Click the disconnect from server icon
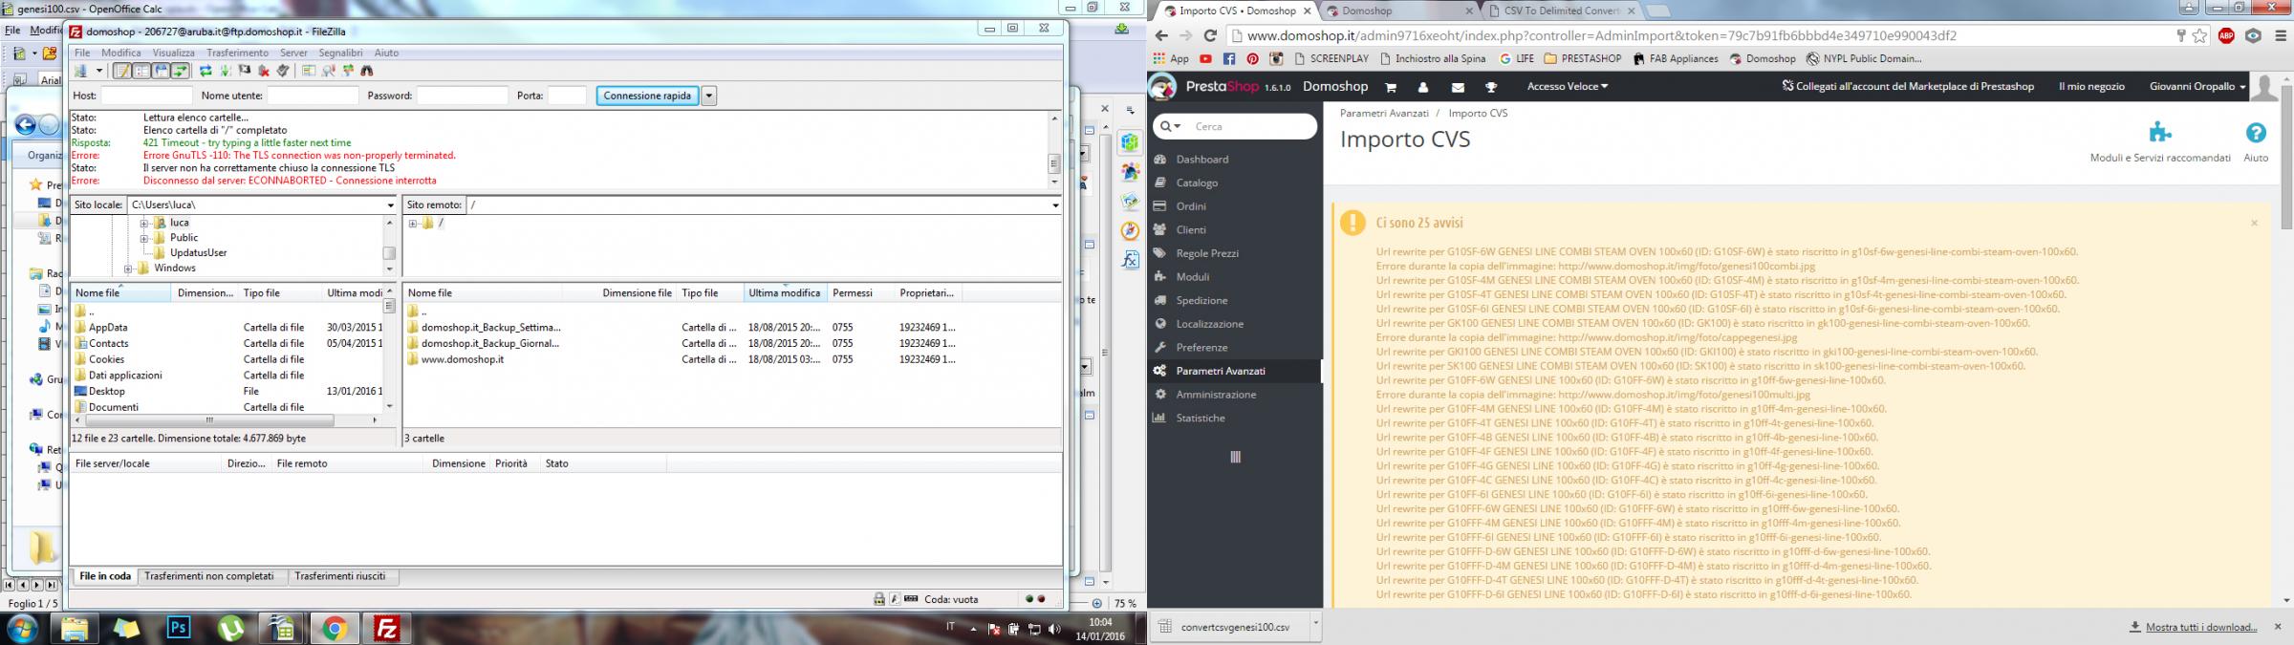 [x=264, y=71]
